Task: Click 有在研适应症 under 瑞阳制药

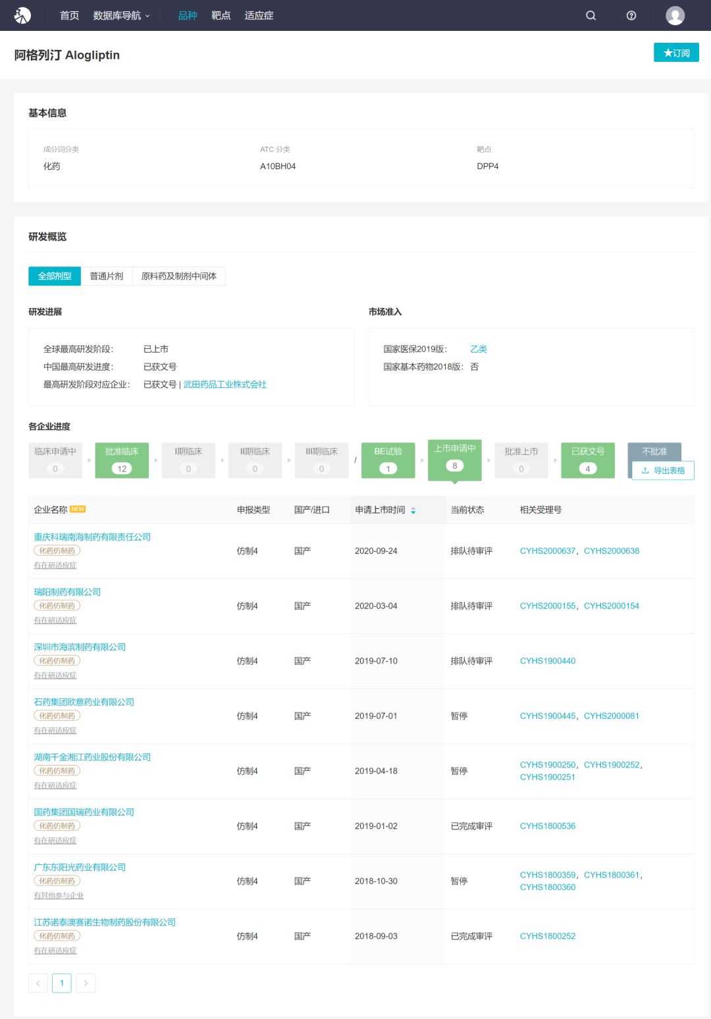Action: tap(55, 620)
